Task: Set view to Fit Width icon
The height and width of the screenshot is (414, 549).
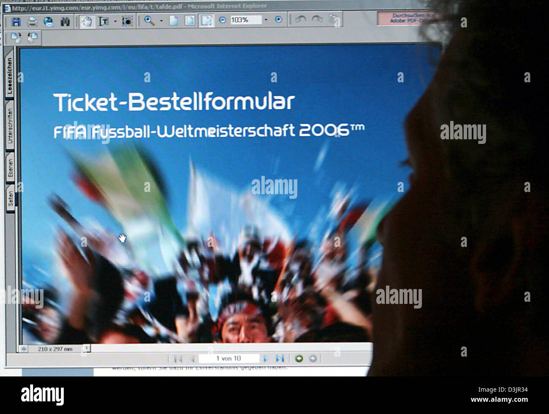Action: (x=207, y=20)
